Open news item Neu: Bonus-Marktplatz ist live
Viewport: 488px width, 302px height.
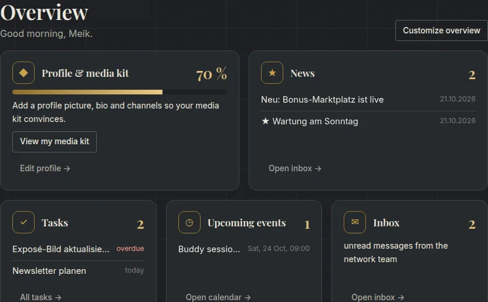coord(368,100)
